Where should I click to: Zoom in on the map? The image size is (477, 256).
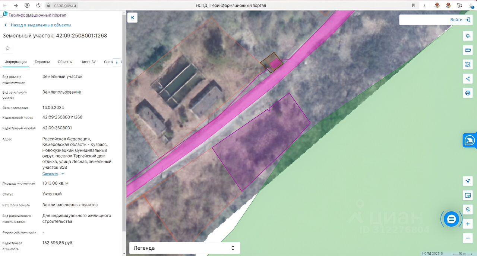(468, 224)
